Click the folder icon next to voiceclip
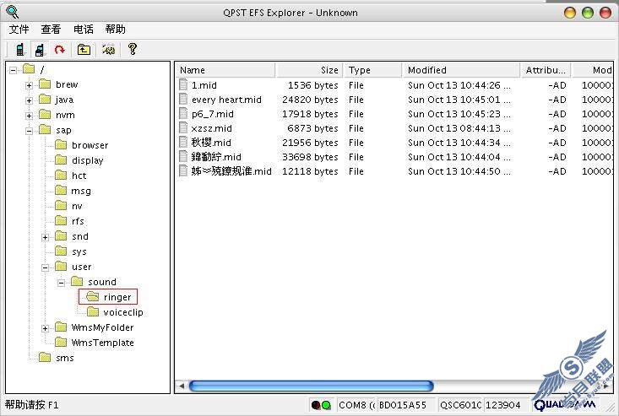Image resolution: width=619 pixels, height=416 pixels. click(x=93, y=312)
